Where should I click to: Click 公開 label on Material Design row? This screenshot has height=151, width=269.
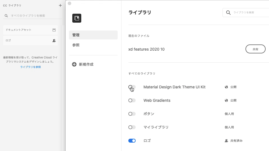[x=233, y=87]
